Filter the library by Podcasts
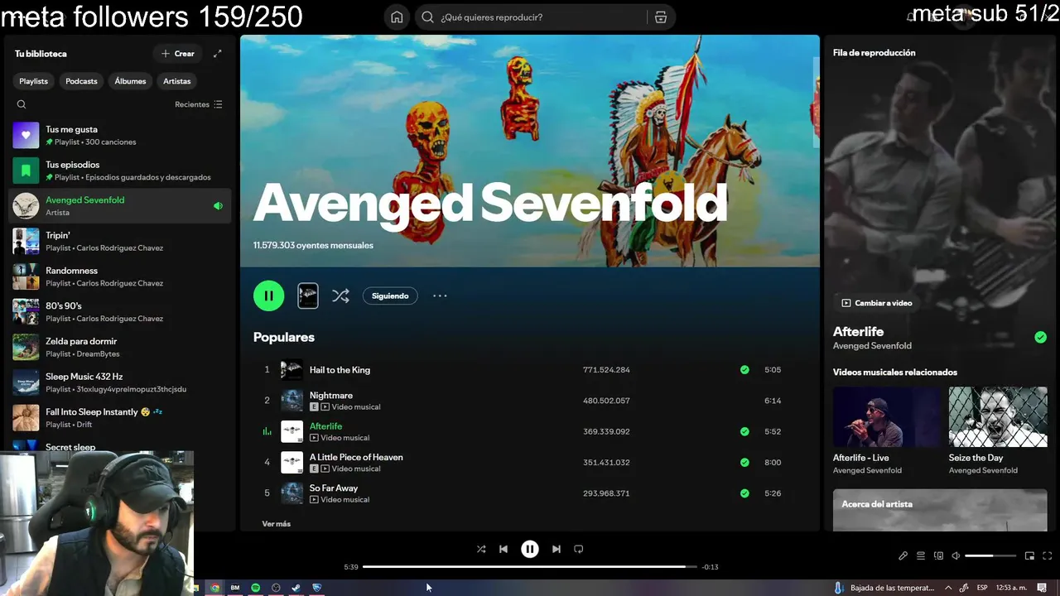The image size is (1060, 596). (x=81, y=81)
